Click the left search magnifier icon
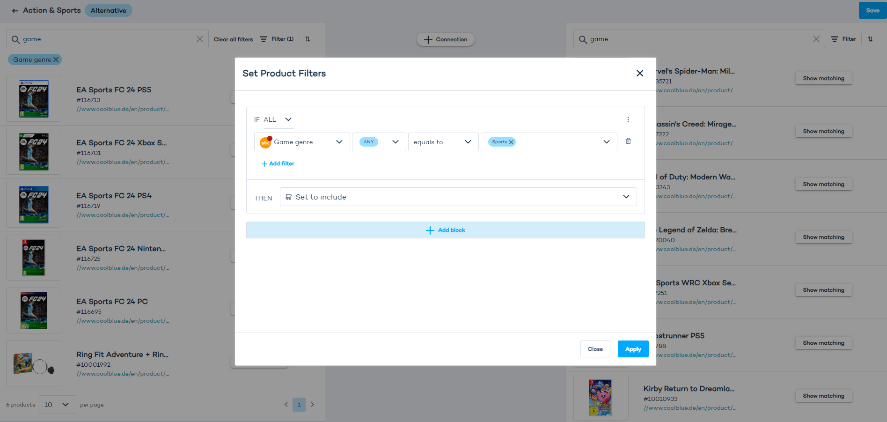This screenshot has height=422, width=887. (16, 39)
